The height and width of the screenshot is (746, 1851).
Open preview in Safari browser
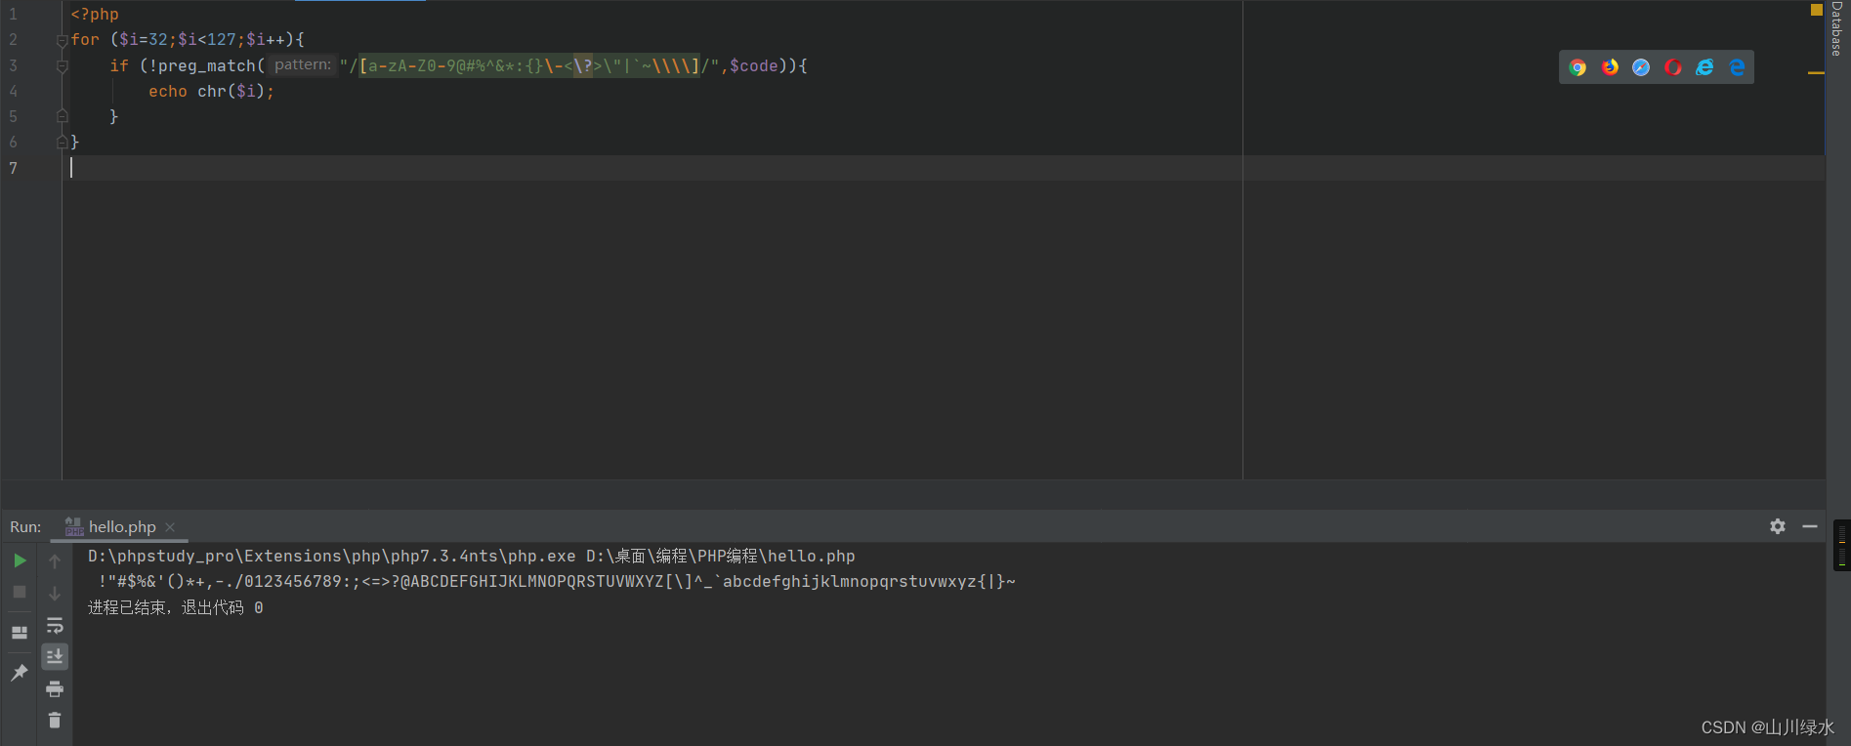pyautogui.click(x=1641, y=67)
